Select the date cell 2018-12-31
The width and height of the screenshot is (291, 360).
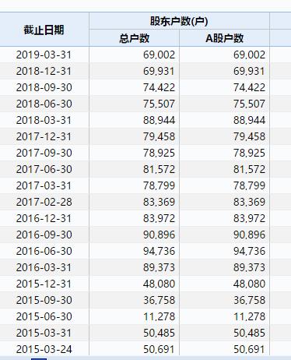[x=44, y=71]
